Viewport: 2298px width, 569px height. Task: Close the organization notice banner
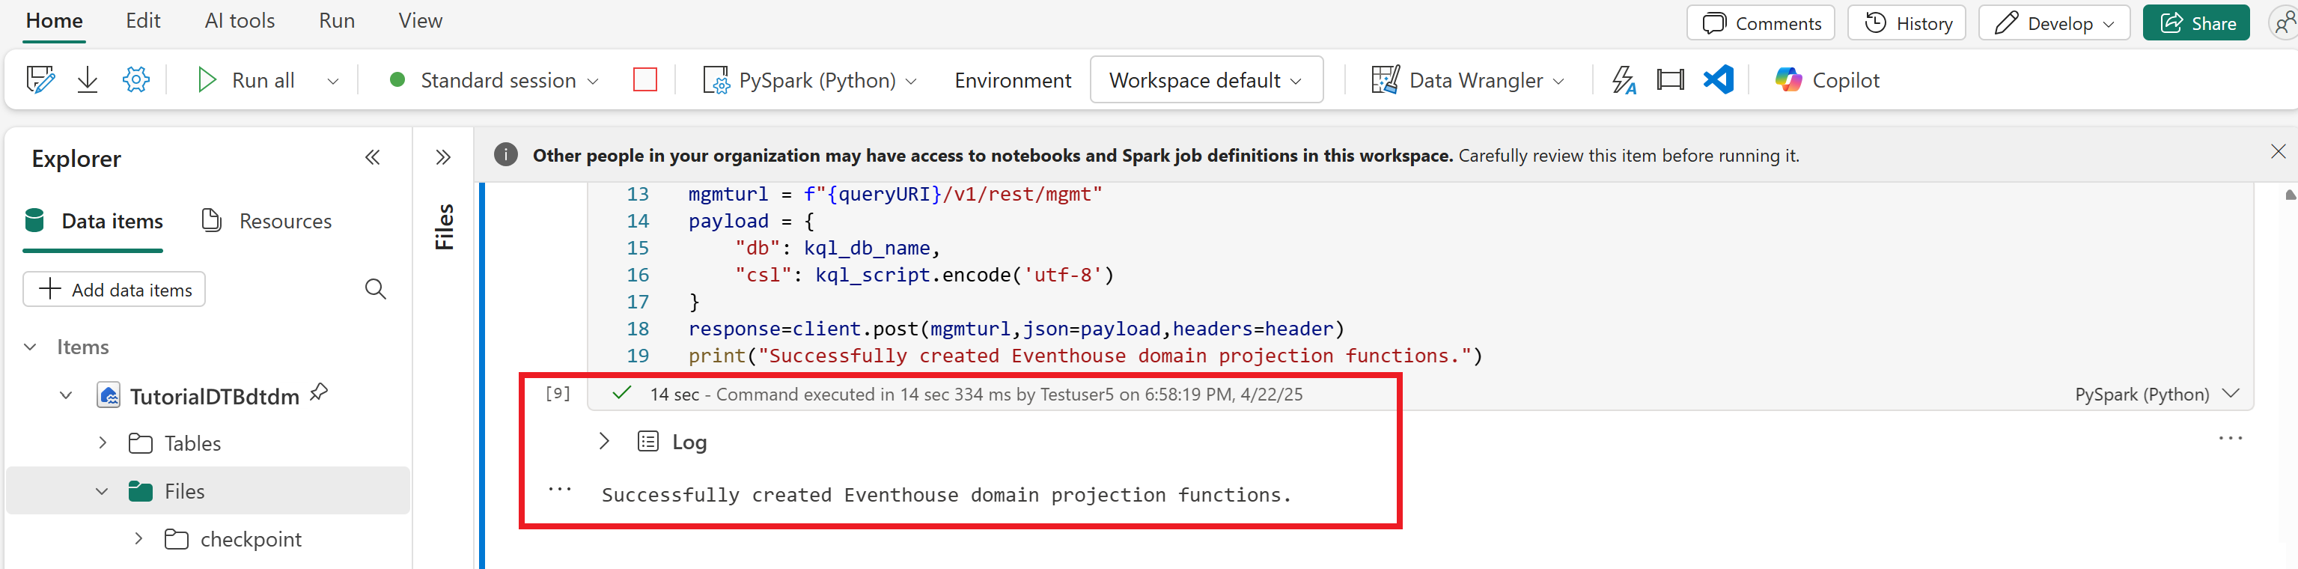(x=2278, y=152)
